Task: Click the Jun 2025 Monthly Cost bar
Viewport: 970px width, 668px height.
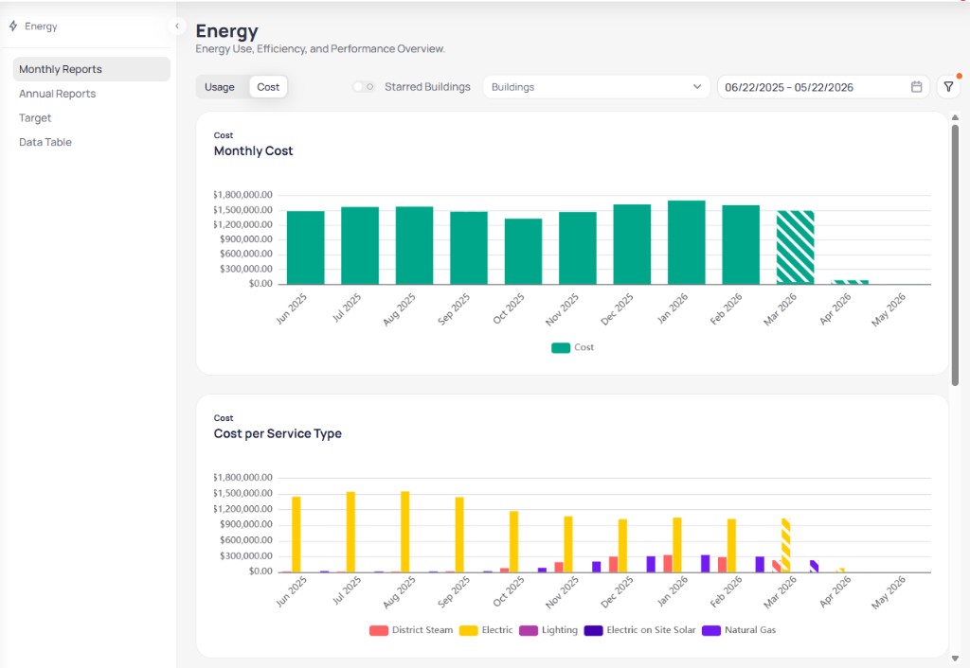Action: [x=306, y=248]
